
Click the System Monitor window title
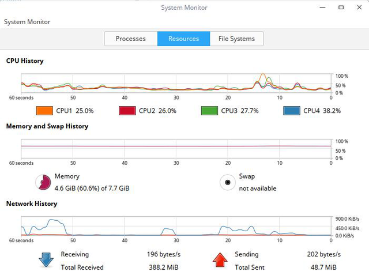[x=184, y=7]
